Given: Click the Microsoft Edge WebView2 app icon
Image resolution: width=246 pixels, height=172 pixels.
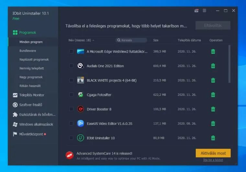Looking at the screenshot, I should tap(81, 52).
